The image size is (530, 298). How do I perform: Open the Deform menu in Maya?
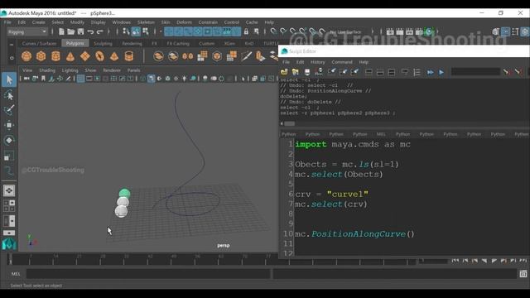click(x=184, y=22)
